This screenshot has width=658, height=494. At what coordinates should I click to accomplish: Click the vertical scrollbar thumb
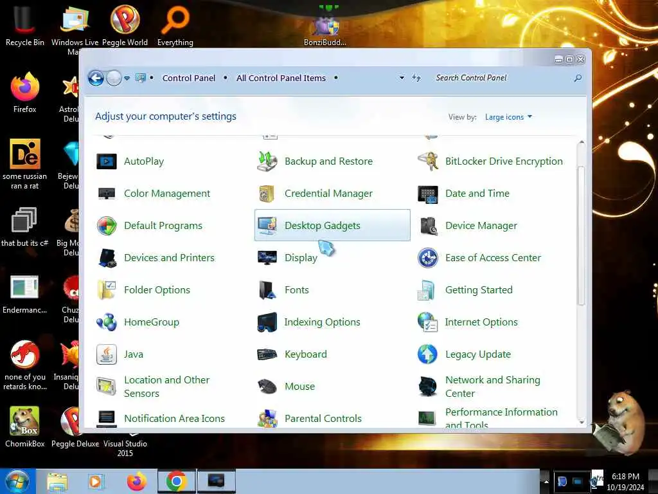pyautogui.click(x=581, y=235)
